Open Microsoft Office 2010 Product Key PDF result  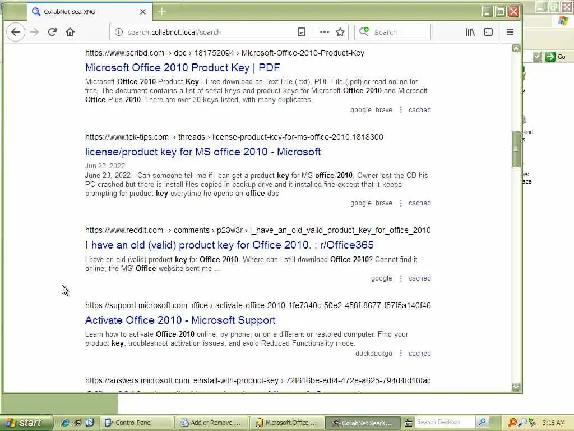[182, 68]
